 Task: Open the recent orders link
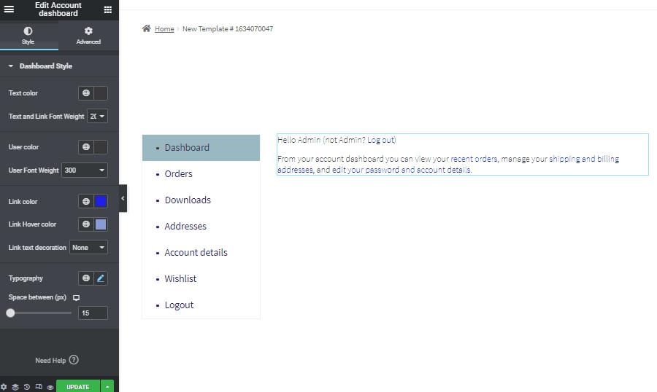(x=474, y=159)
